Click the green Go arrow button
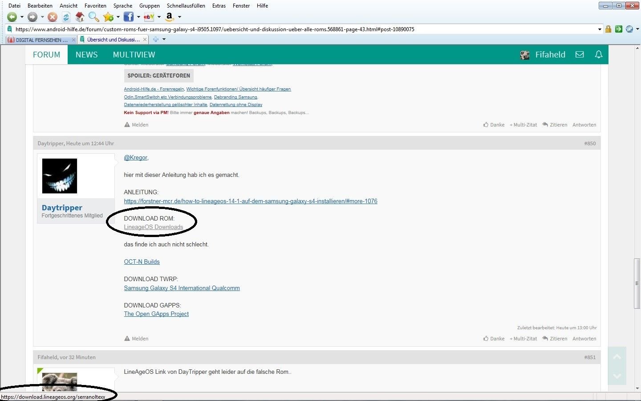This screenshot has height=401, width=641. point(619,29)
